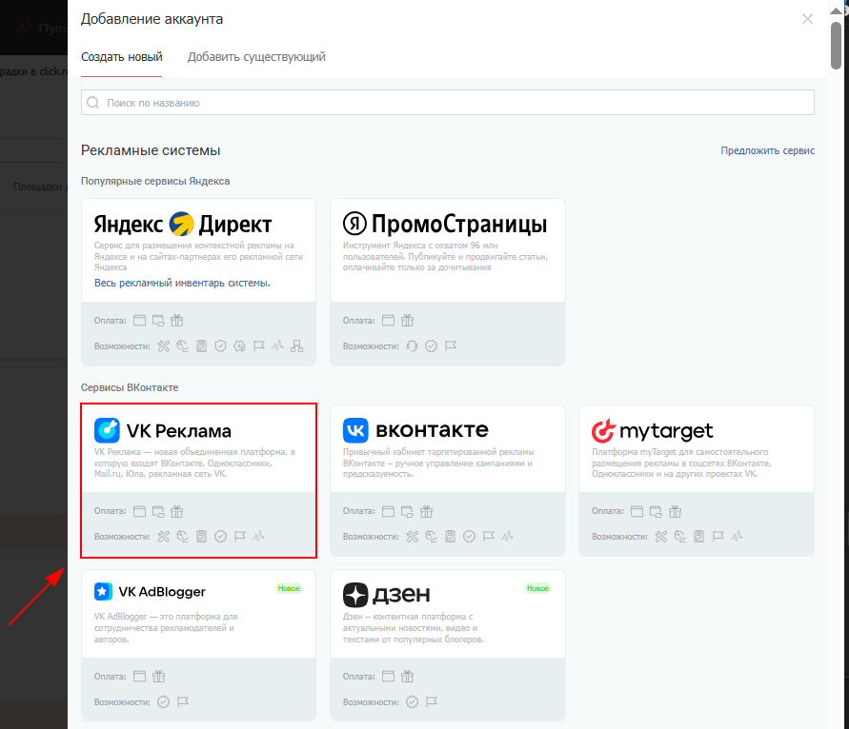This screenshot has width=849, height=729.
Task: Click the crossed tools icon in VK Реклама card
Action: pyautogui.click(x=164, y=537)
